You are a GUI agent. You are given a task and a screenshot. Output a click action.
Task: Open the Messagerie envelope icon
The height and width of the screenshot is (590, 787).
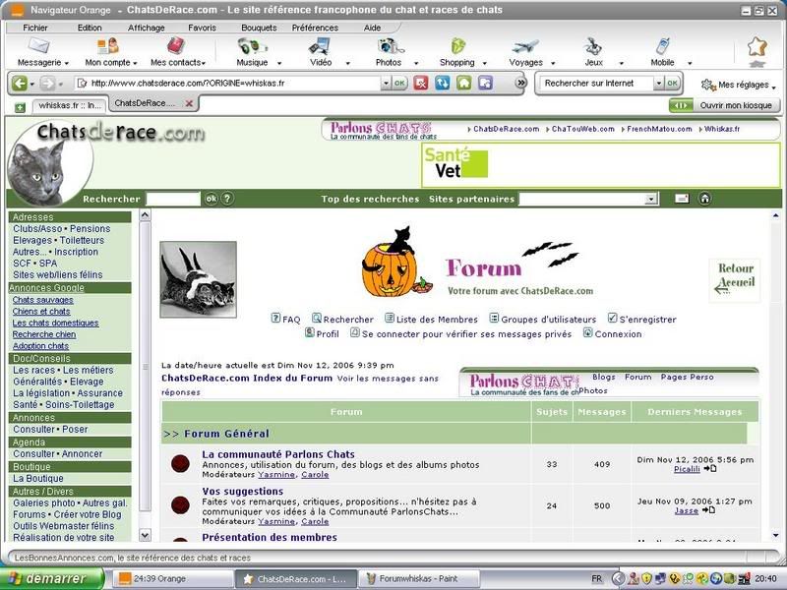[x=38, y=46]
